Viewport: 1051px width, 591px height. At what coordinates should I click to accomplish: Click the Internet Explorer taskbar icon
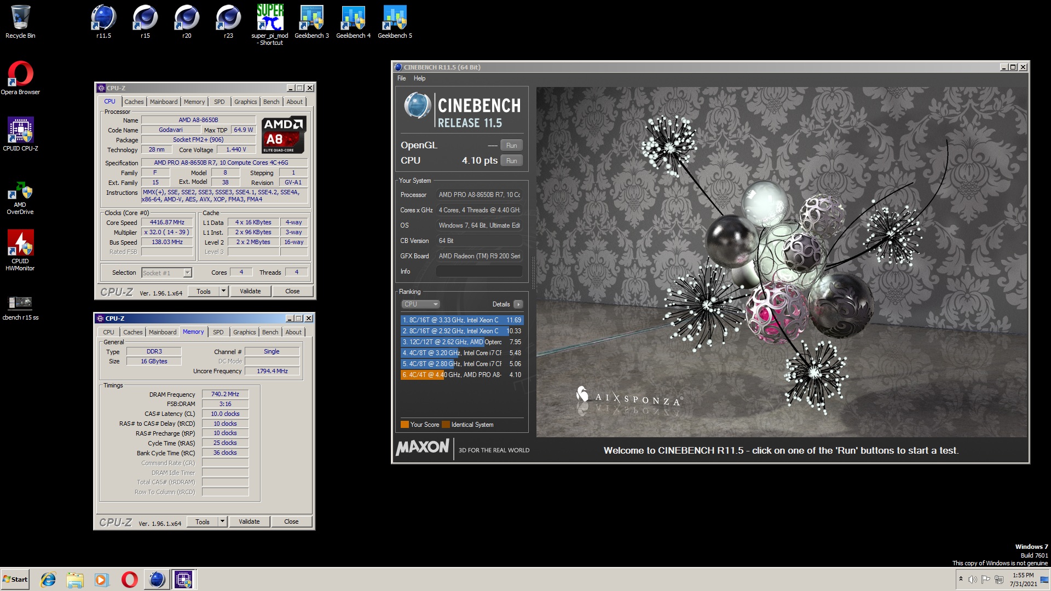point(48,580)
